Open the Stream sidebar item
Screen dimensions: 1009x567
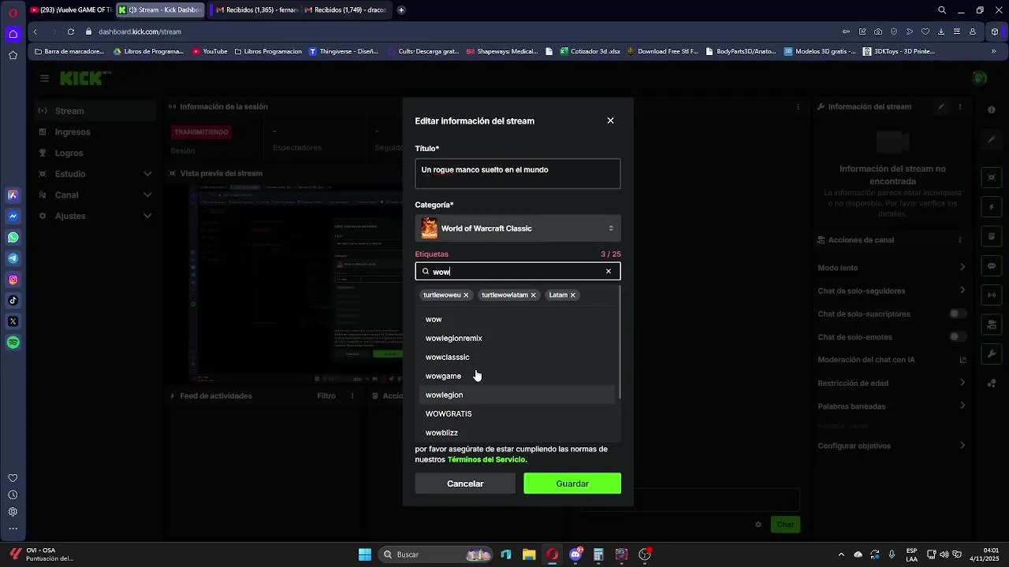click(x=95, y=111)
